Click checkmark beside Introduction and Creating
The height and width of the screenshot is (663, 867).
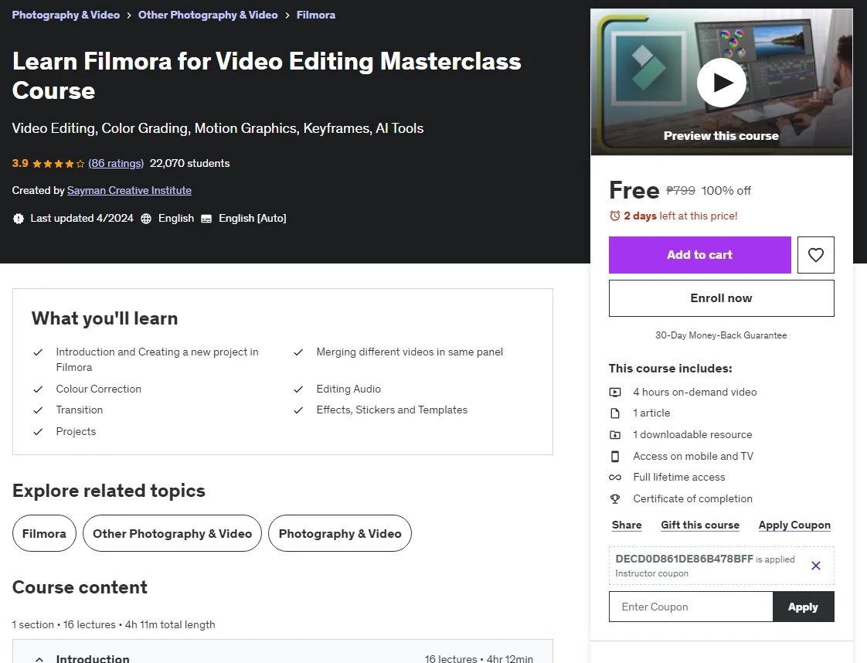pyautogui.click(x=38, y=352)
